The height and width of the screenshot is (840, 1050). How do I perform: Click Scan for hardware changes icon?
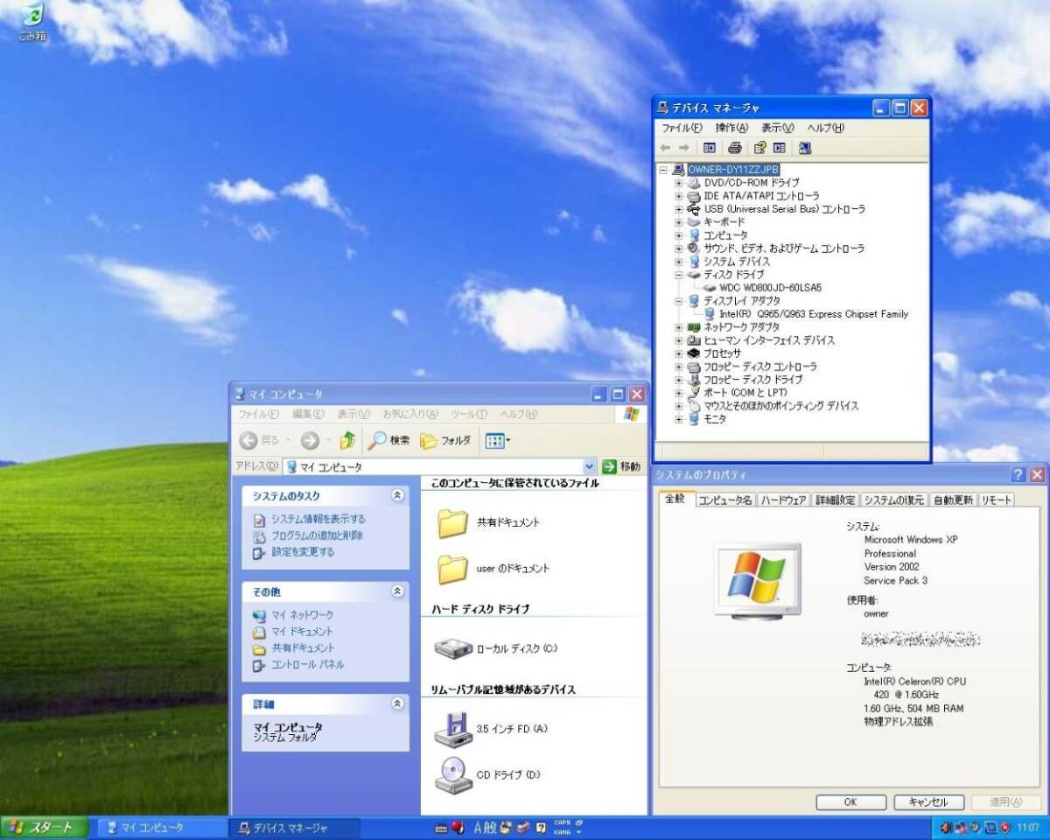click(805, 148)
